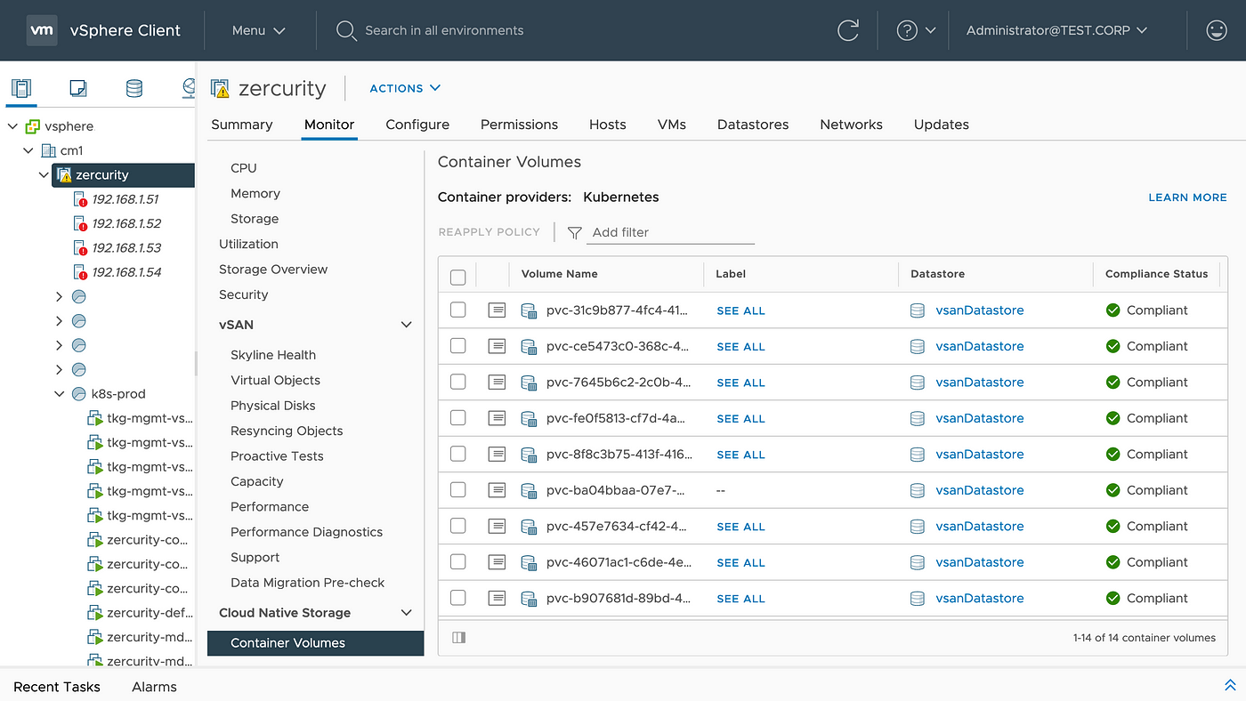
Task: Click the LEARN MORE link
Action: 1187,197
